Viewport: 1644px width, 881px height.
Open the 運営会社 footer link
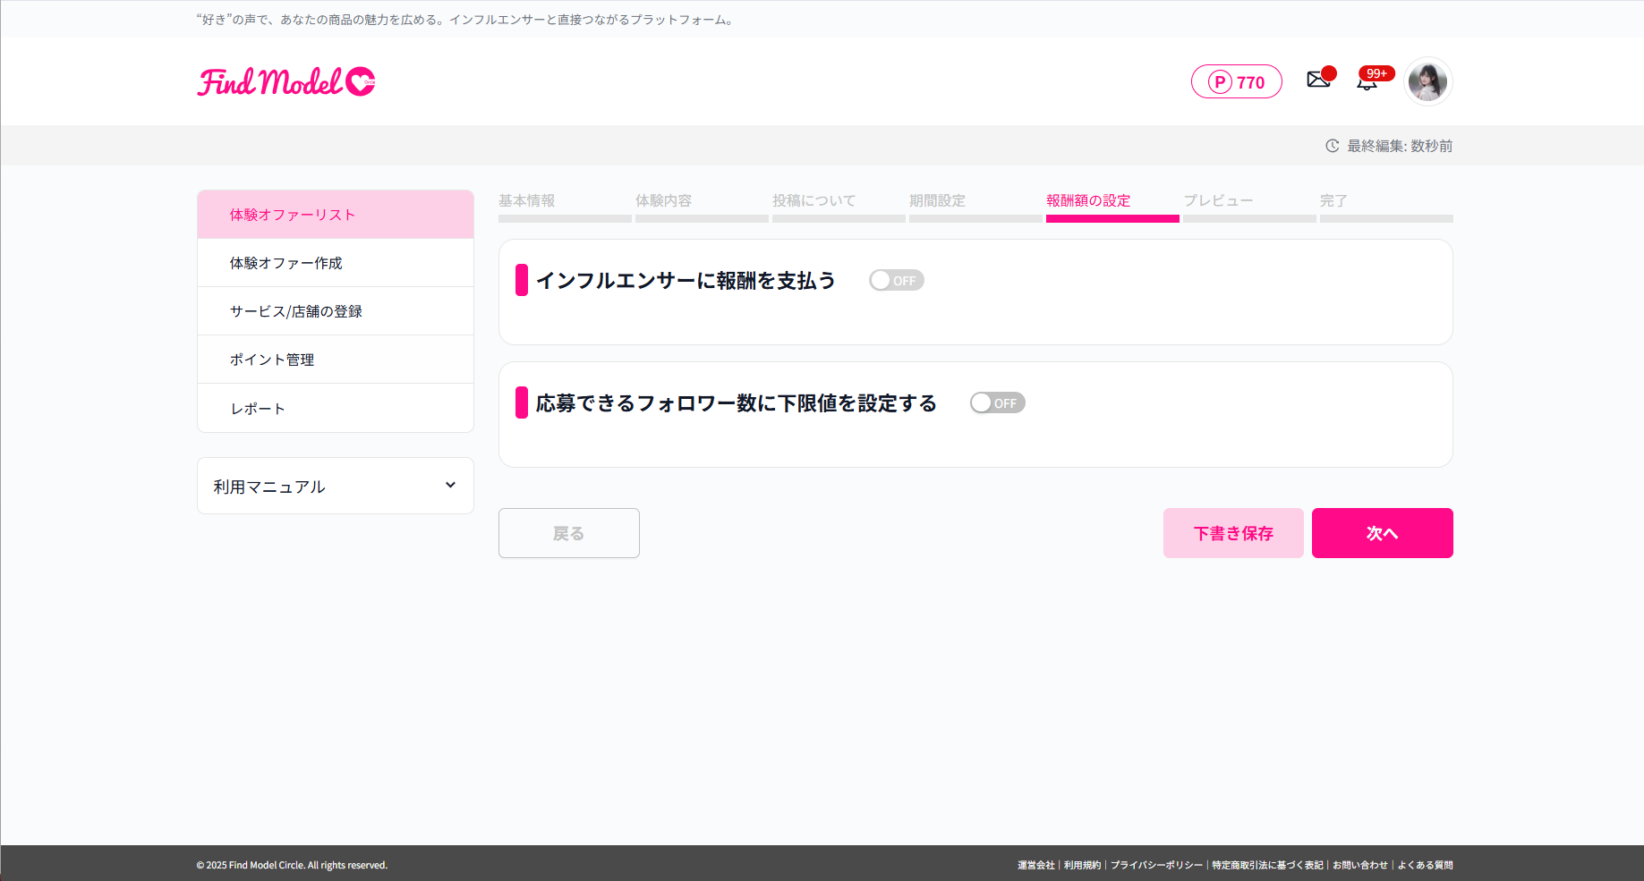[1035, 865]
